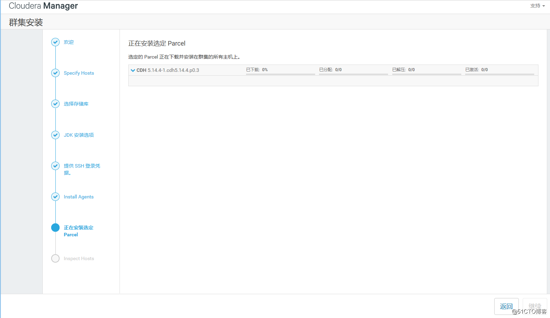This screenshot has height=318, width=550.
Task: Click the checkmark circle beside 选择存储库
Action: point(55,104)
